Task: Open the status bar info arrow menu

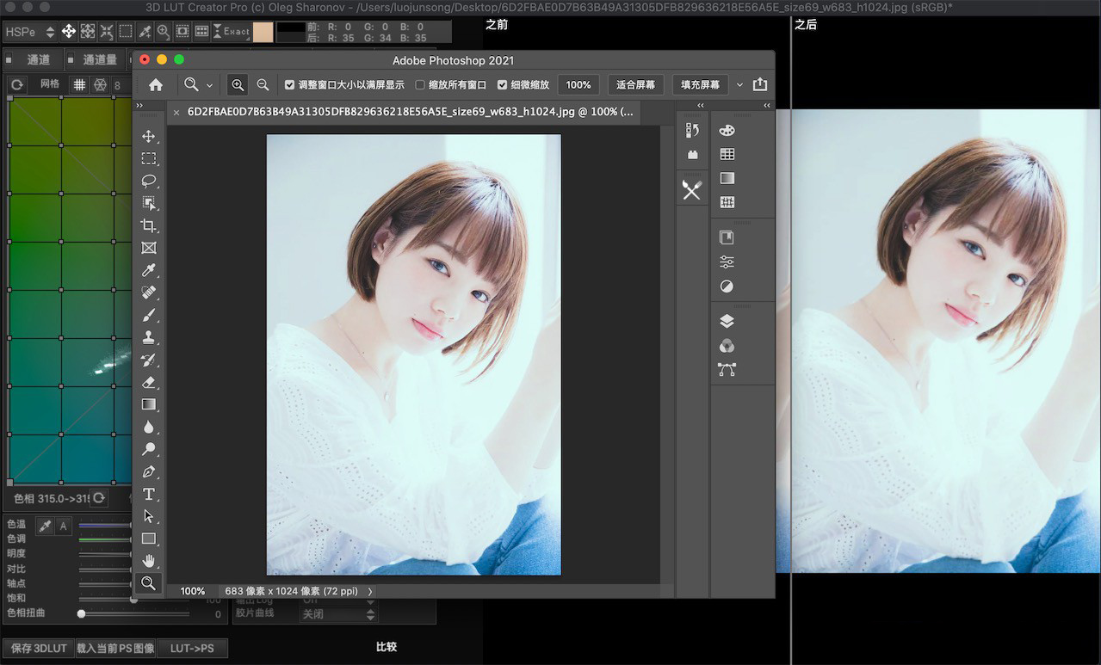Action: coord(370,591)
